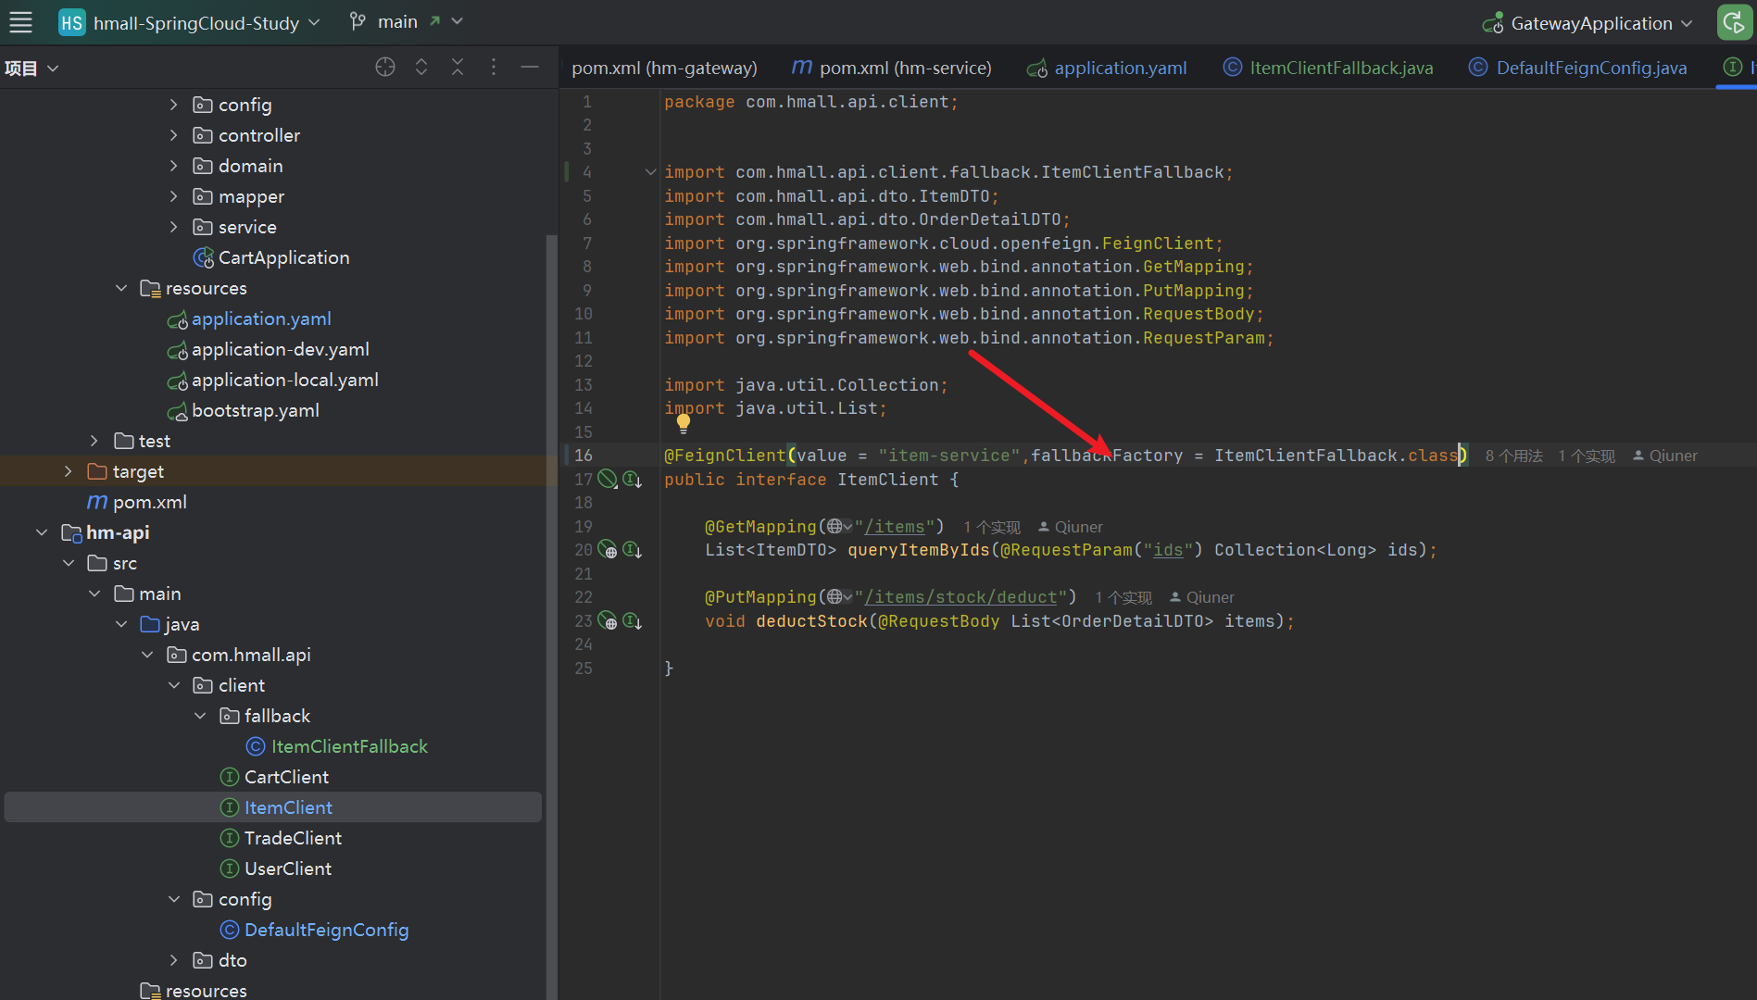
Task: Click the lightbulb quick-fix icon
Action: click(684, 423)
